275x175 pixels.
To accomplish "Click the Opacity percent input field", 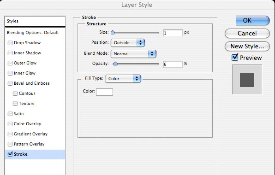I will [173, 64].
